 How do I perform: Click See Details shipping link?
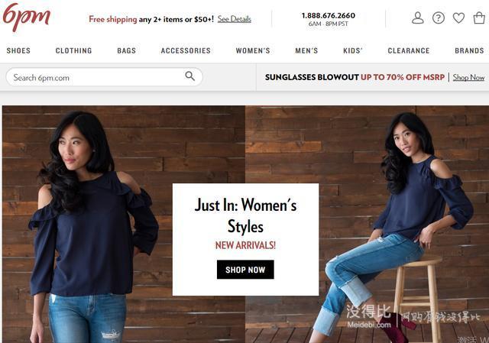tap(235, 19)
